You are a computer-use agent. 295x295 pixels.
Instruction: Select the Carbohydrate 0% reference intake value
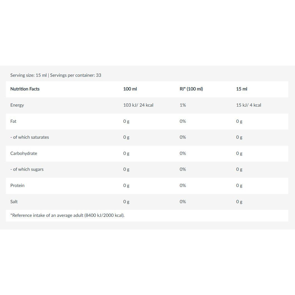point(183,154)
